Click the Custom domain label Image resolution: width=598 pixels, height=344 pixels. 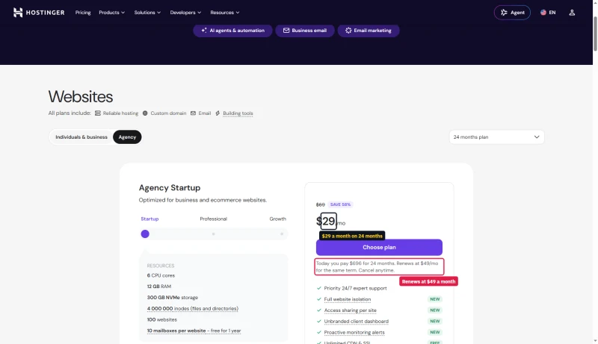coord(168,113)
